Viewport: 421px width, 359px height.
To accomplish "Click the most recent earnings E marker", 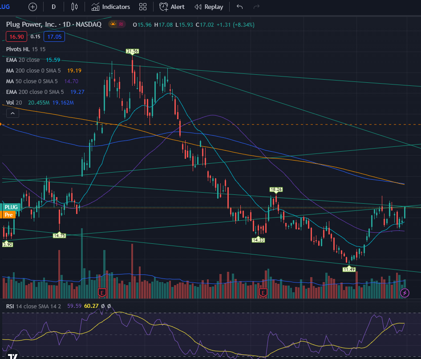I will click(x=263, y=292).
